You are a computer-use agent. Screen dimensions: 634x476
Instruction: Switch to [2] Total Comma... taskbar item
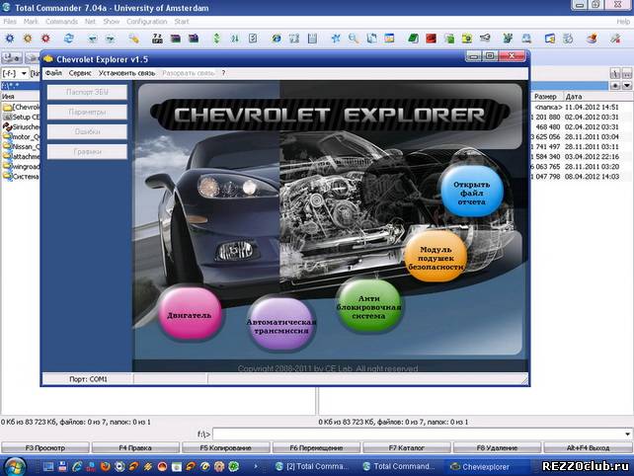311,467
